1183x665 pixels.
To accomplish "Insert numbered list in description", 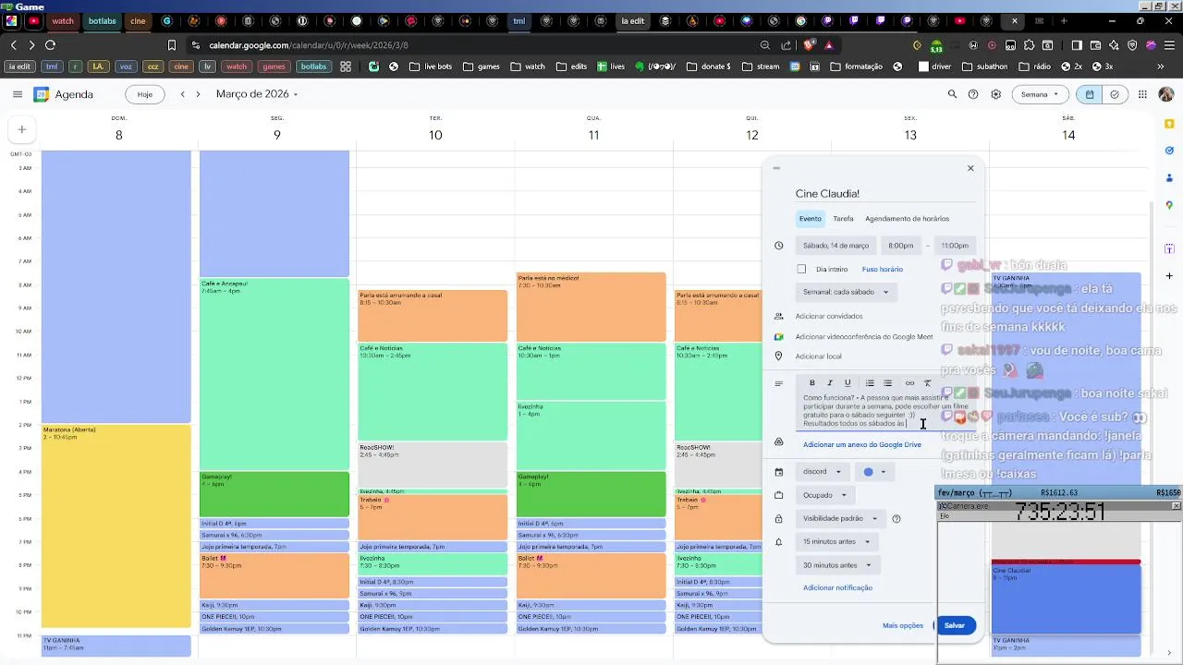I will (870, 383).
